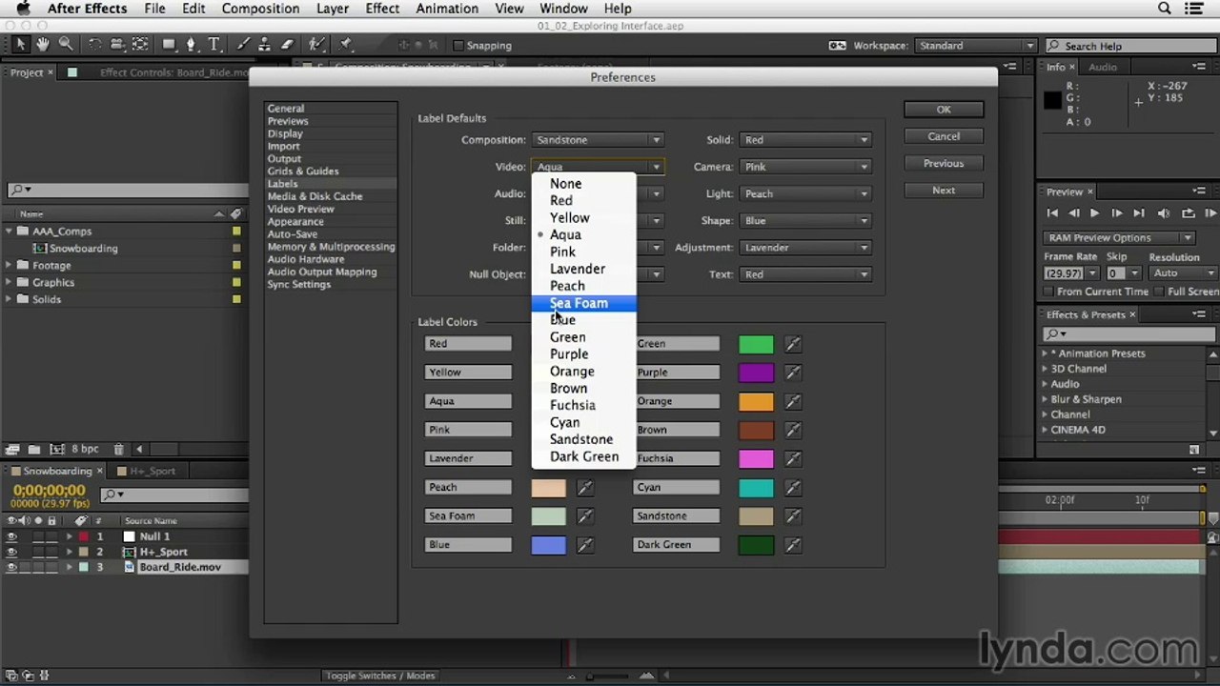Viewport: 1220px width, 686px height.
Task: Open the RAM Preview Options dropdown
Action: click(1120, 238)
